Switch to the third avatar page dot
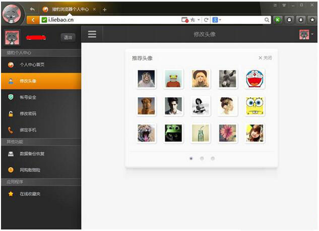The height and width of the screenshot is (231, 319). tap(213, 158)
